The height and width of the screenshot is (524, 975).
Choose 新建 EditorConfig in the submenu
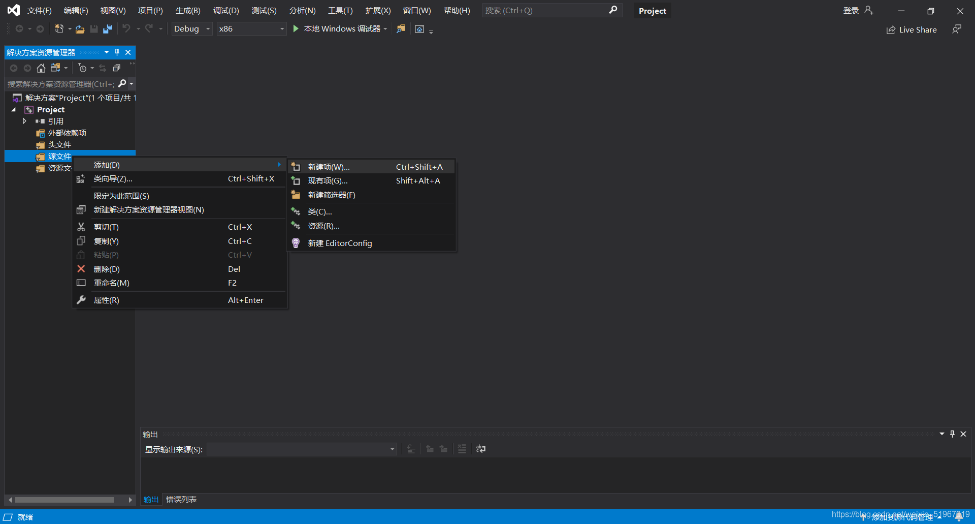point(372,243)
